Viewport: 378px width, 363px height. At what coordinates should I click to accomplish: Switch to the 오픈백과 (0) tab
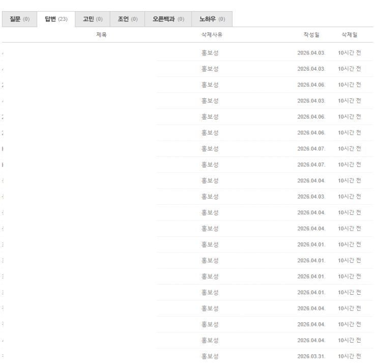point(168,19)
